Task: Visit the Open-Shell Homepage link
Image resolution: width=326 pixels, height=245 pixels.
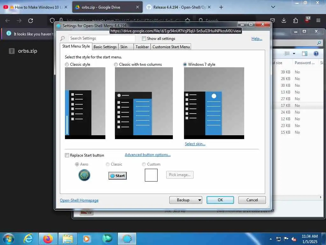Action: 79,200
